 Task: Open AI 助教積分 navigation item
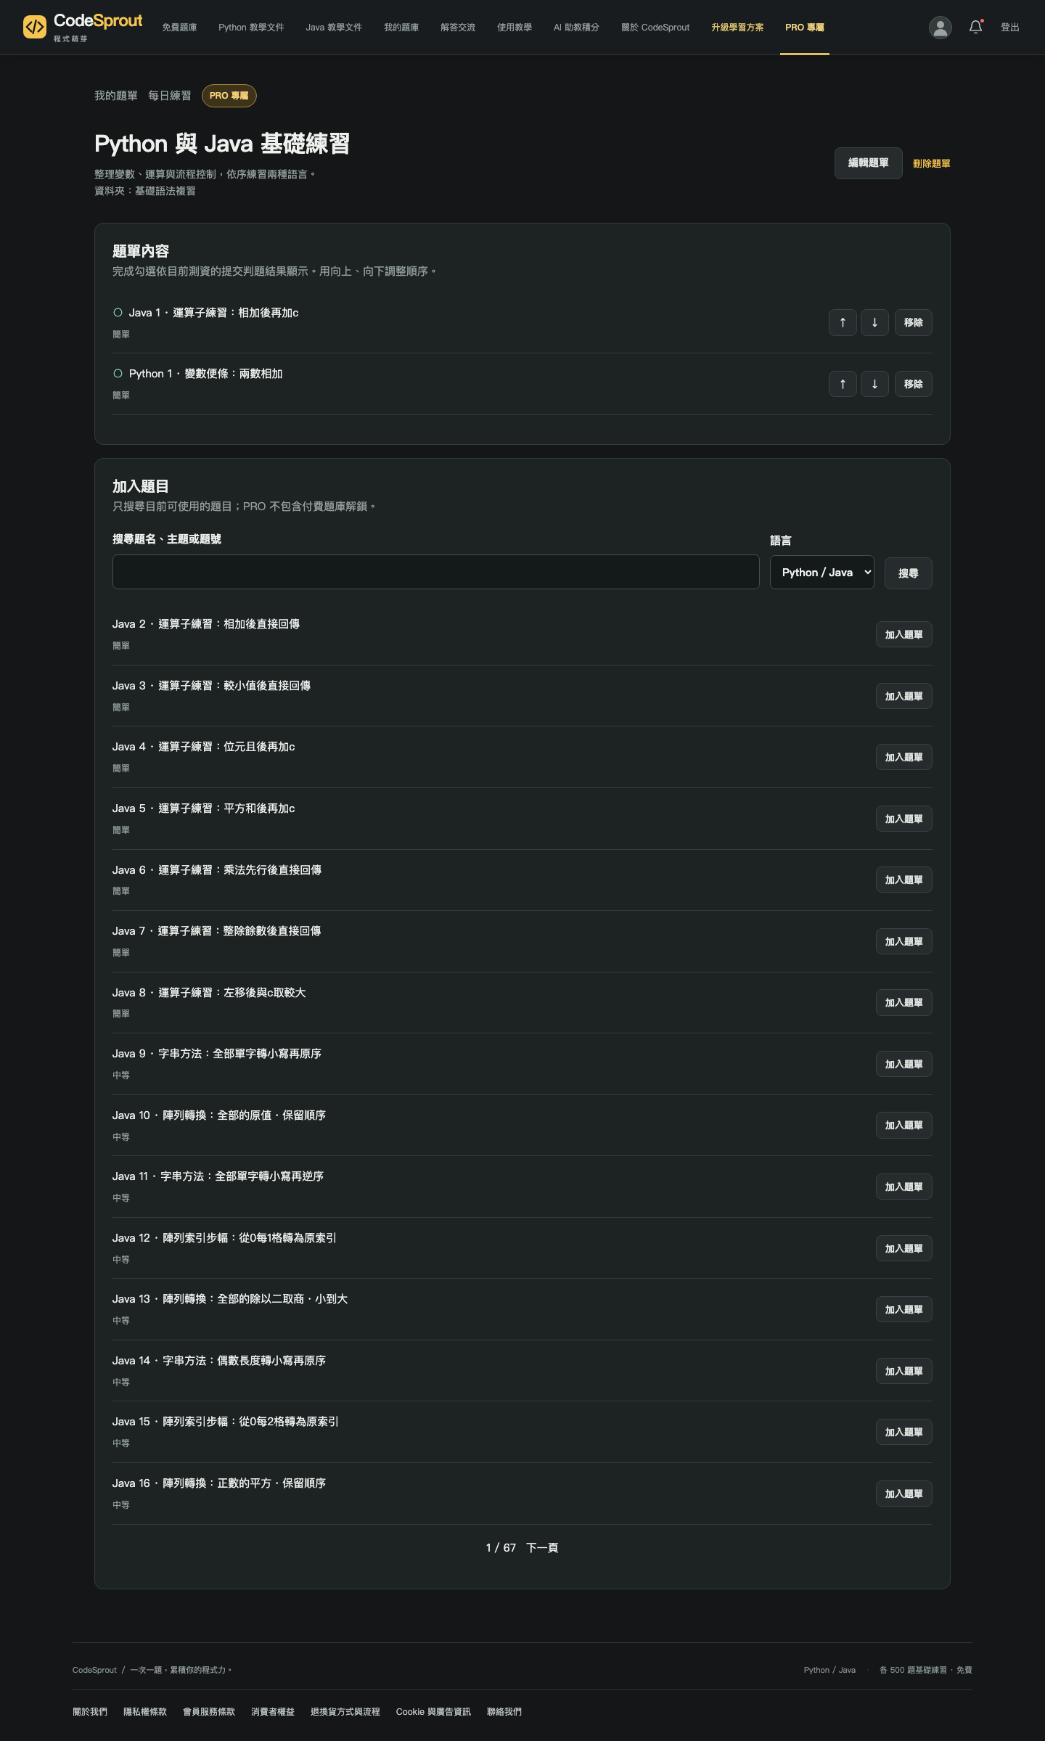coord(576,28)
